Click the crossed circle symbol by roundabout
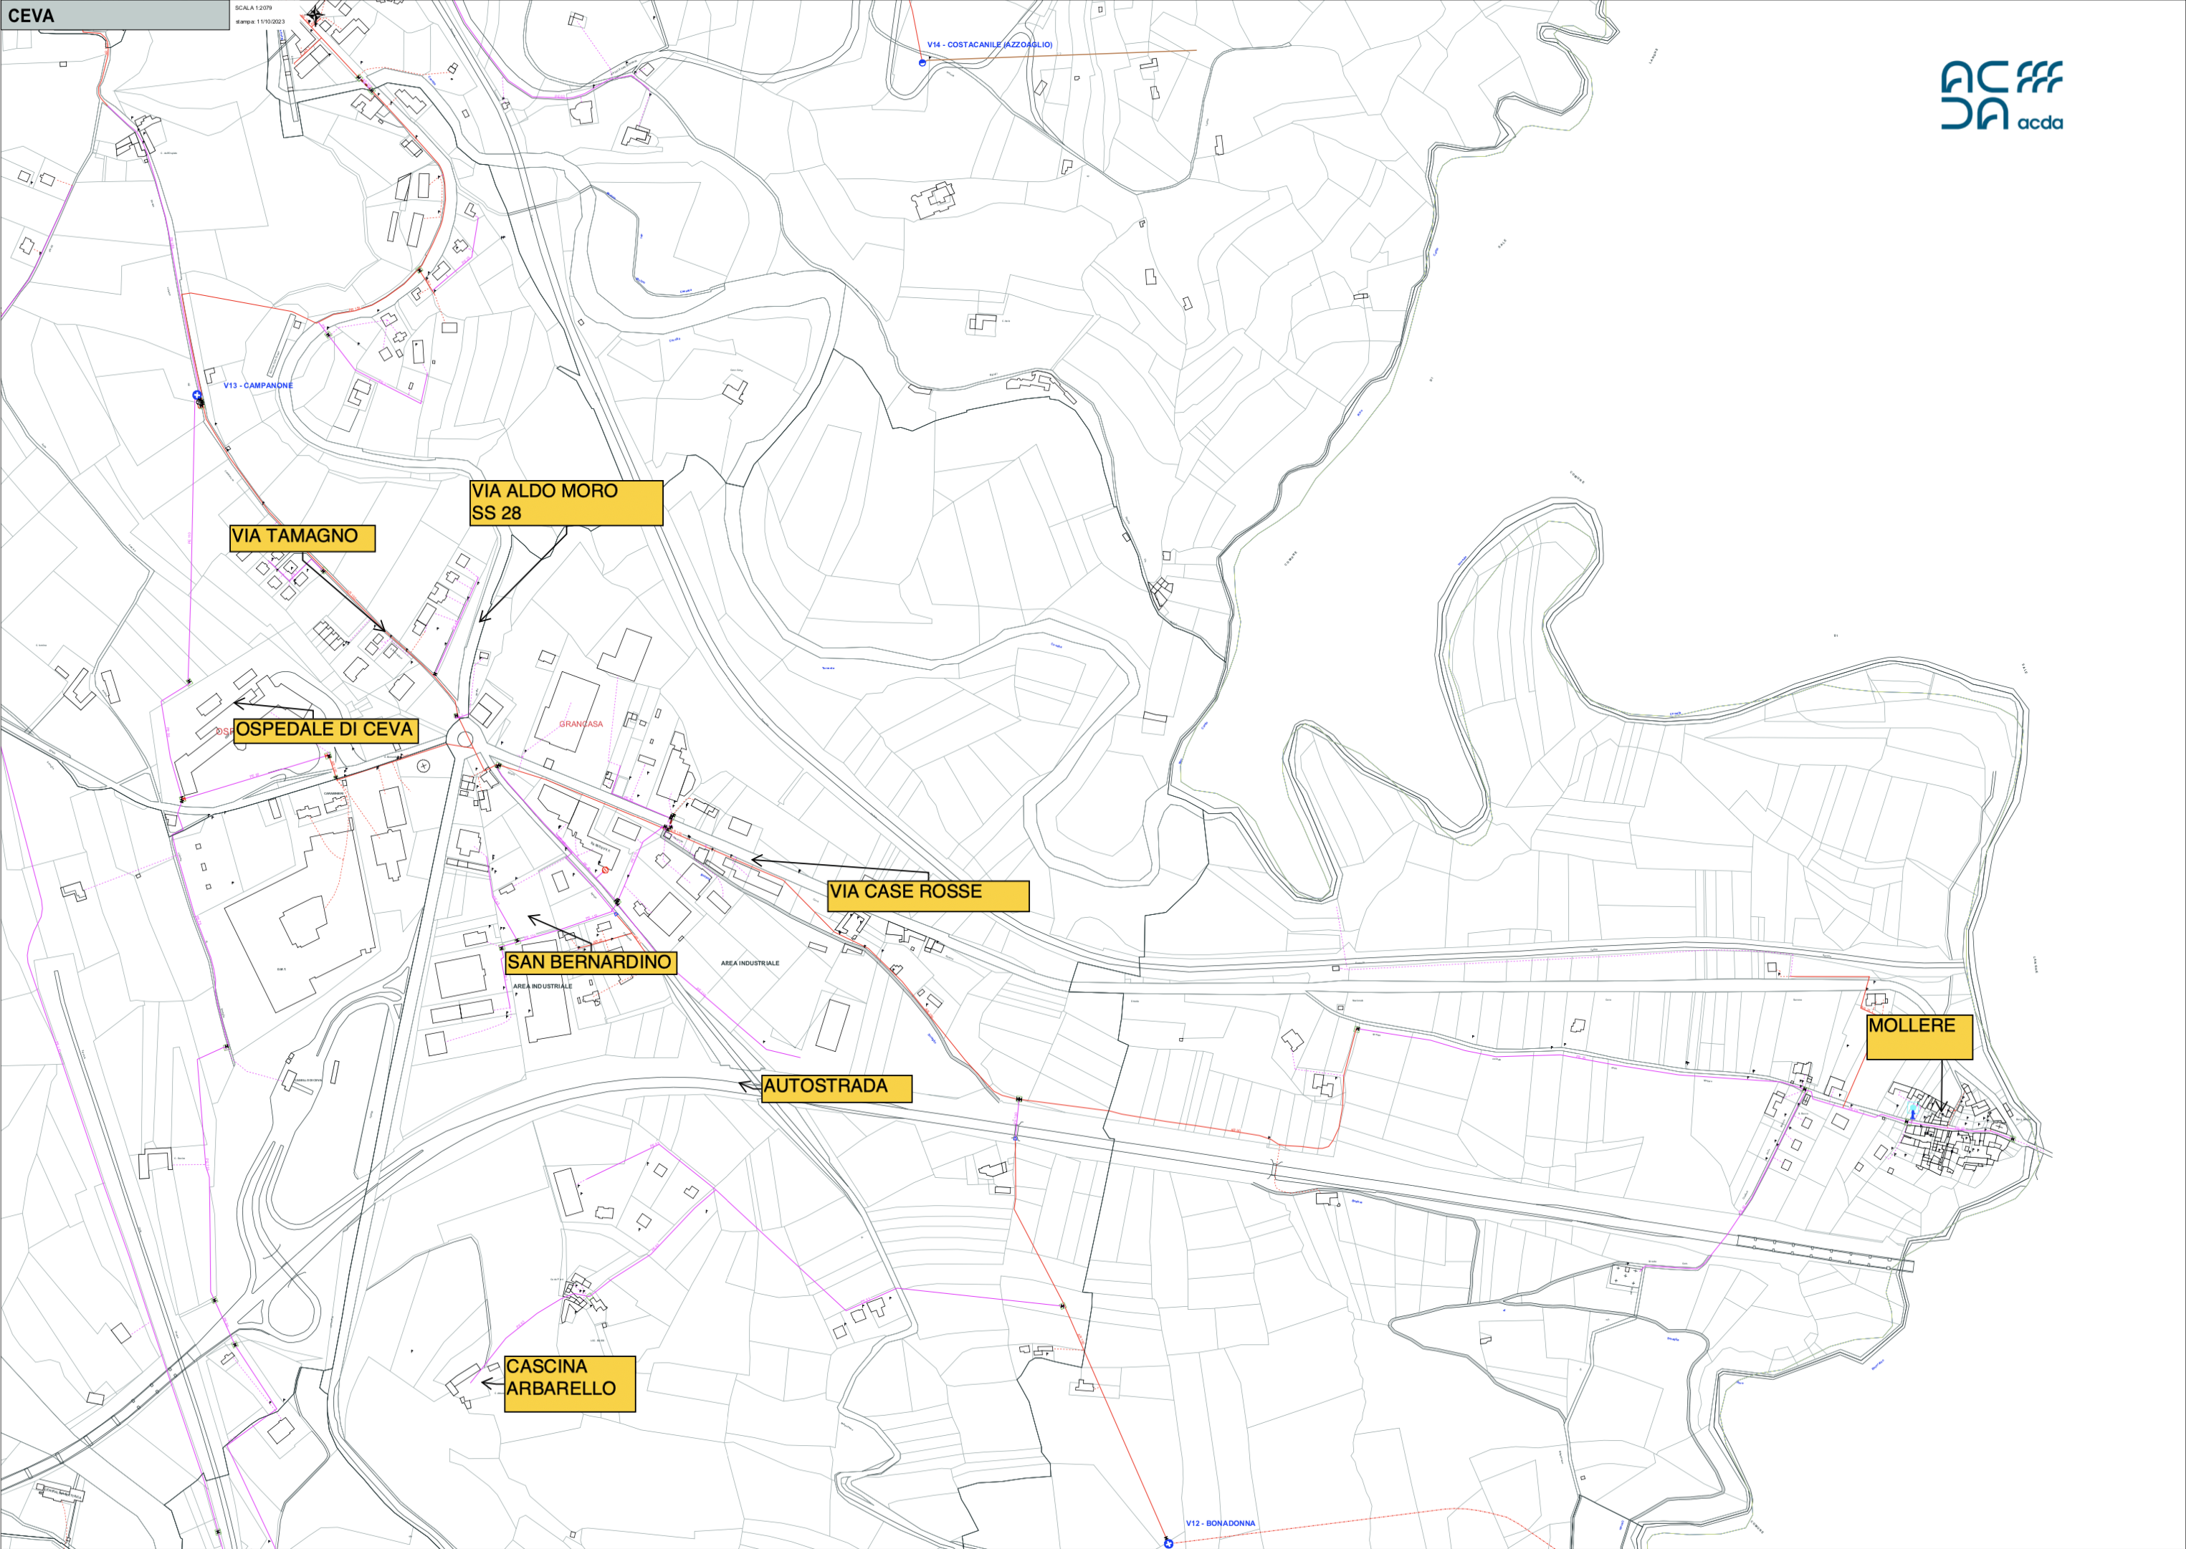This screenshot has width=2186, height=1549. [424, 766]
